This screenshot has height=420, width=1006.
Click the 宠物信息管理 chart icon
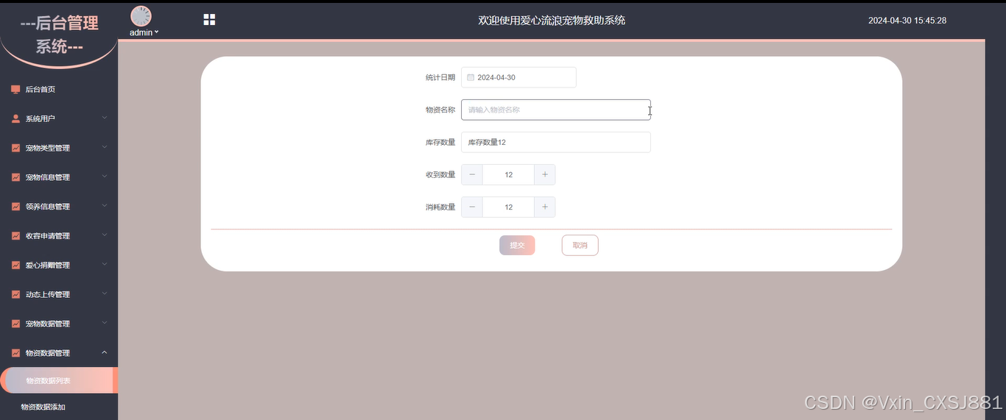pyautogui.click(x=15, y=177)
